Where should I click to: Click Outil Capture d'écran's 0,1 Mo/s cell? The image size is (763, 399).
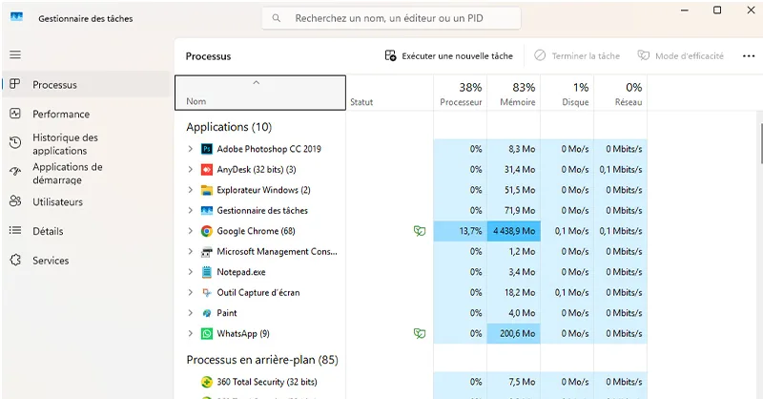click(567, 292)
